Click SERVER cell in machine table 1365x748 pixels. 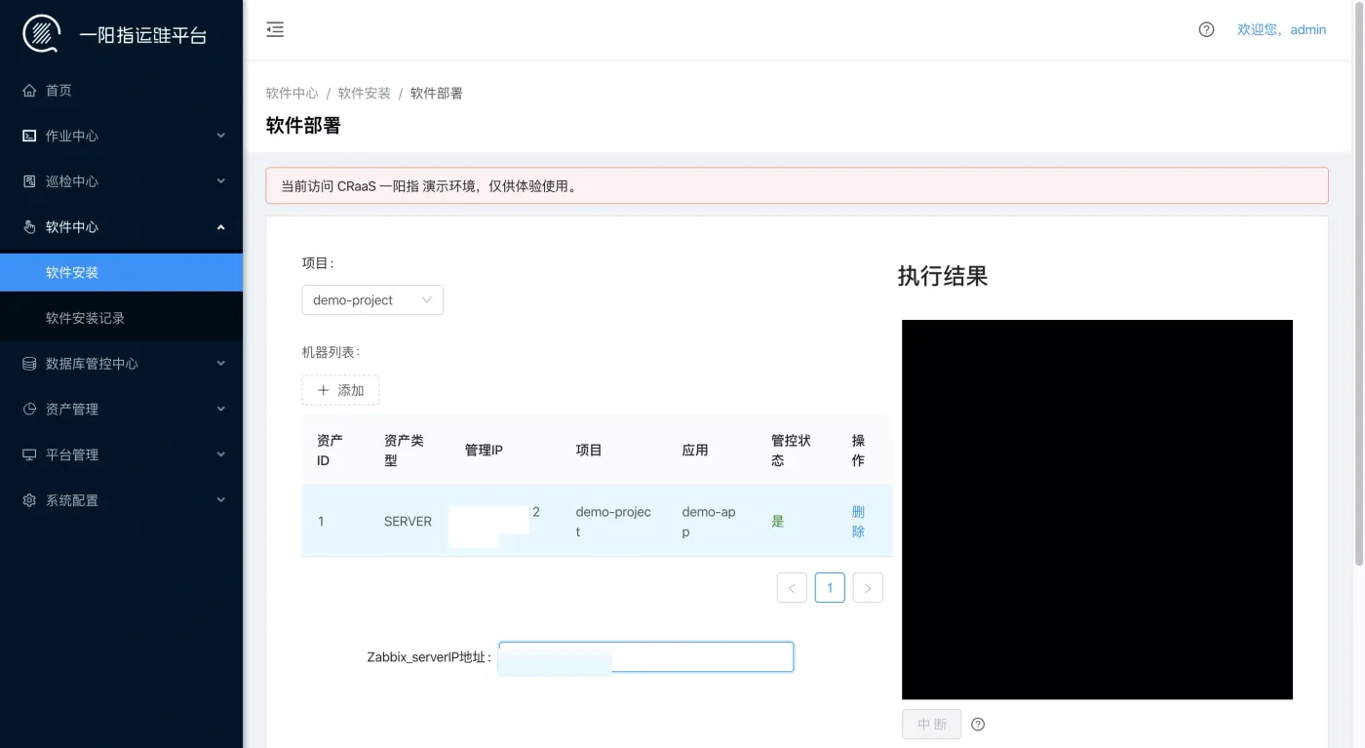coord(408,522)
